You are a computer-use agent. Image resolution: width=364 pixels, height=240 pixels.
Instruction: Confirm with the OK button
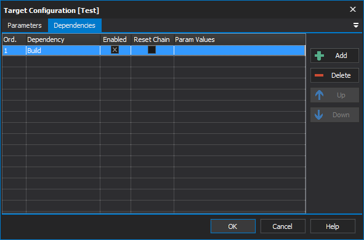233,226
